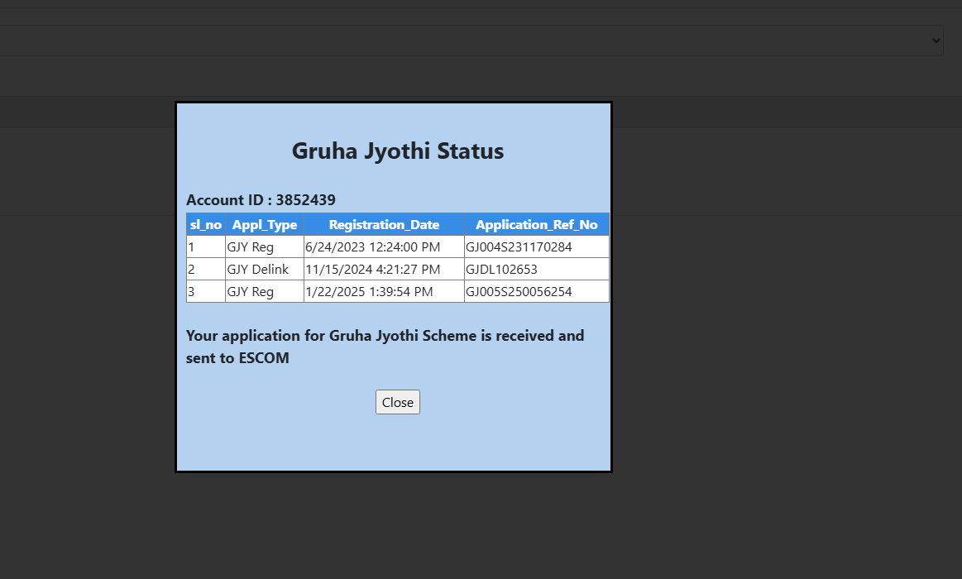Click the sl_no column header

point(205,224)
